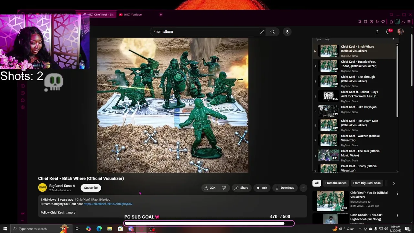Click the browser heart bookmarks icon

(x=383, y=22)
